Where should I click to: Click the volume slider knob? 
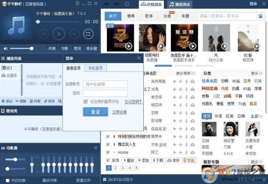click(x=32, y=48)
